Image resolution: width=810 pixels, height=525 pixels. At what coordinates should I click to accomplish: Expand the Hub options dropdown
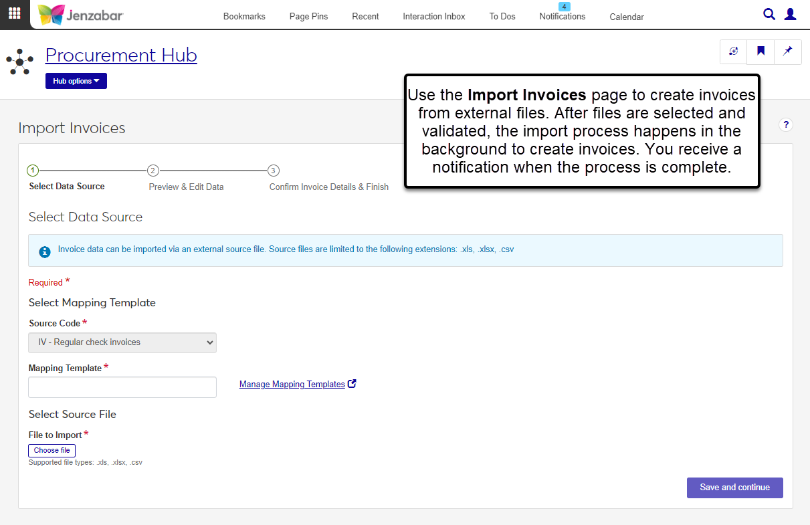pyautogui.click(x=76, y=81)
